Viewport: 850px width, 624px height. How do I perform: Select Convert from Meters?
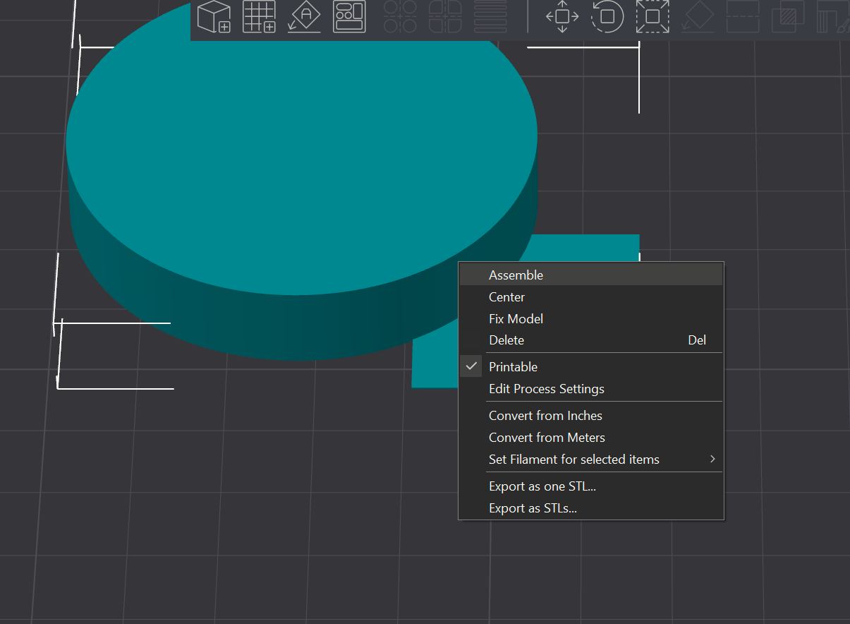coord(591,438)
